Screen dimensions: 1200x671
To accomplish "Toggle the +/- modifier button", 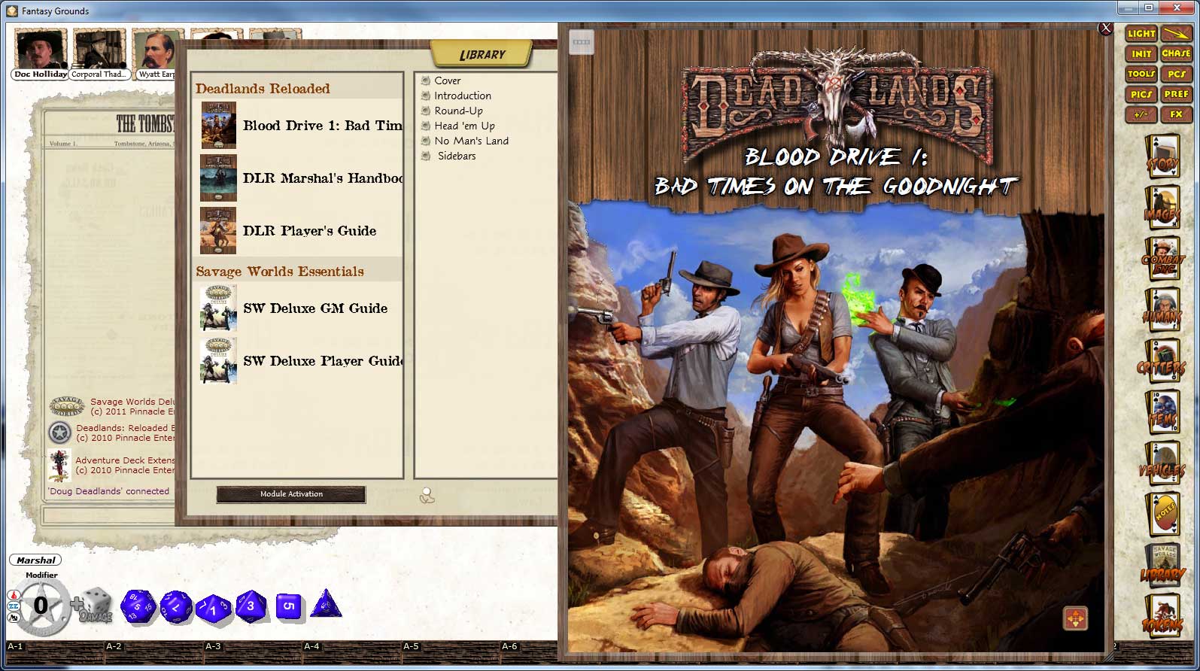I will tap(1141, 114).
